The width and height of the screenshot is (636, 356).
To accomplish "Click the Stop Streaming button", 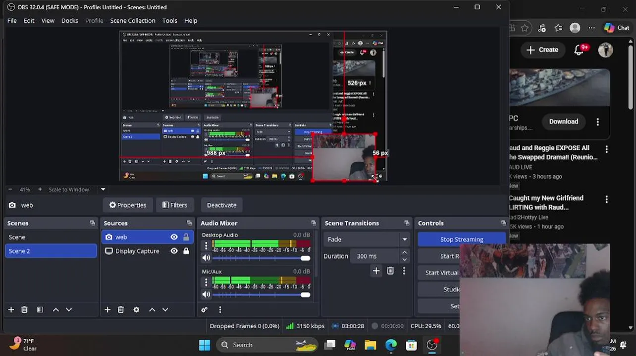I will coord(462,239).
